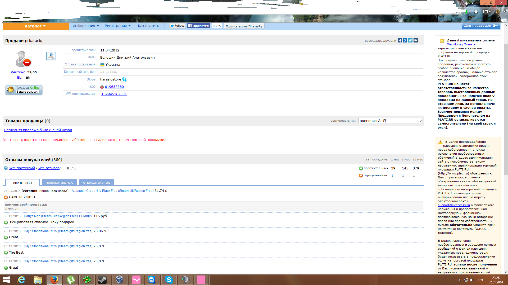Share the seller page on Facebook
This screenshot has height=285, width=508.
pyautogui.click(x=400, y=41)
